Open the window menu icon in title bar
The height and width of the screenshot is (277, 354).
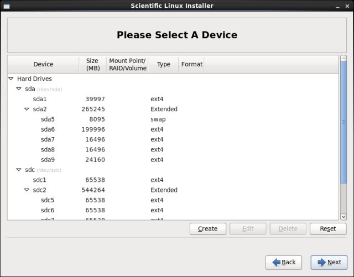[x=8, y=6]
